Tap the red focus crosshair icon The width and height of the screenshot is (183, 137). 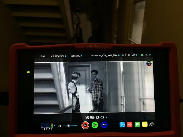click(130, 124)
